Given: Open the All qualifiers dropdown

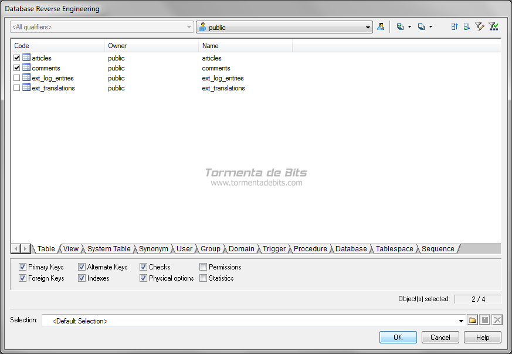Looking at the screenshot, I should (102, 27).
